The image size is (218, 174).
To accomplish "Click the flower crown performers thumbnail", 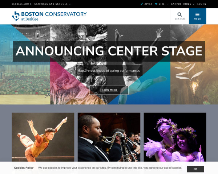I will pos(175,137).
